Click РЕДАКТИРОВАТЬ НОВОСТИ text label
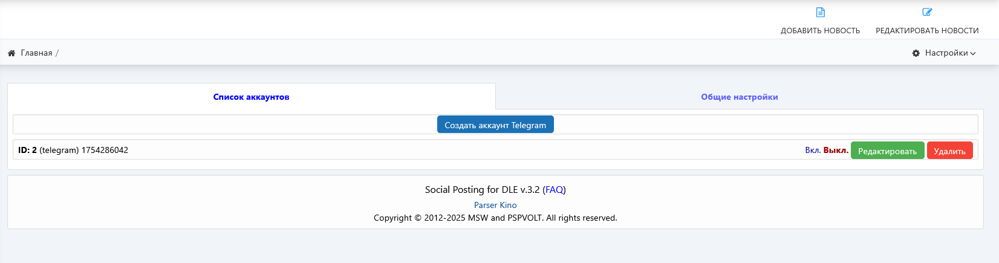This screenshot has width=999, height=263. [x=927, y=31]
